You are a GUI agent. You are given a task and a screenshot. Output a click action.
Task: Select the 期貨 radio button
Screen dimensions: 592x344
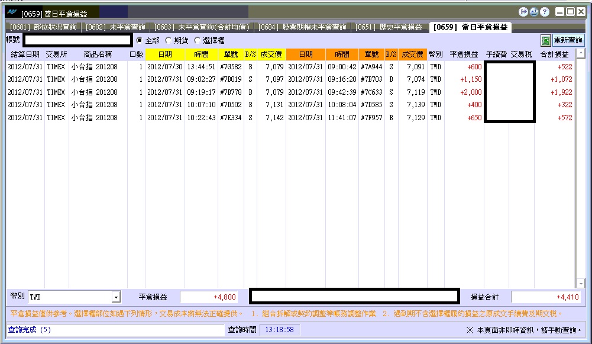(169, 40)
